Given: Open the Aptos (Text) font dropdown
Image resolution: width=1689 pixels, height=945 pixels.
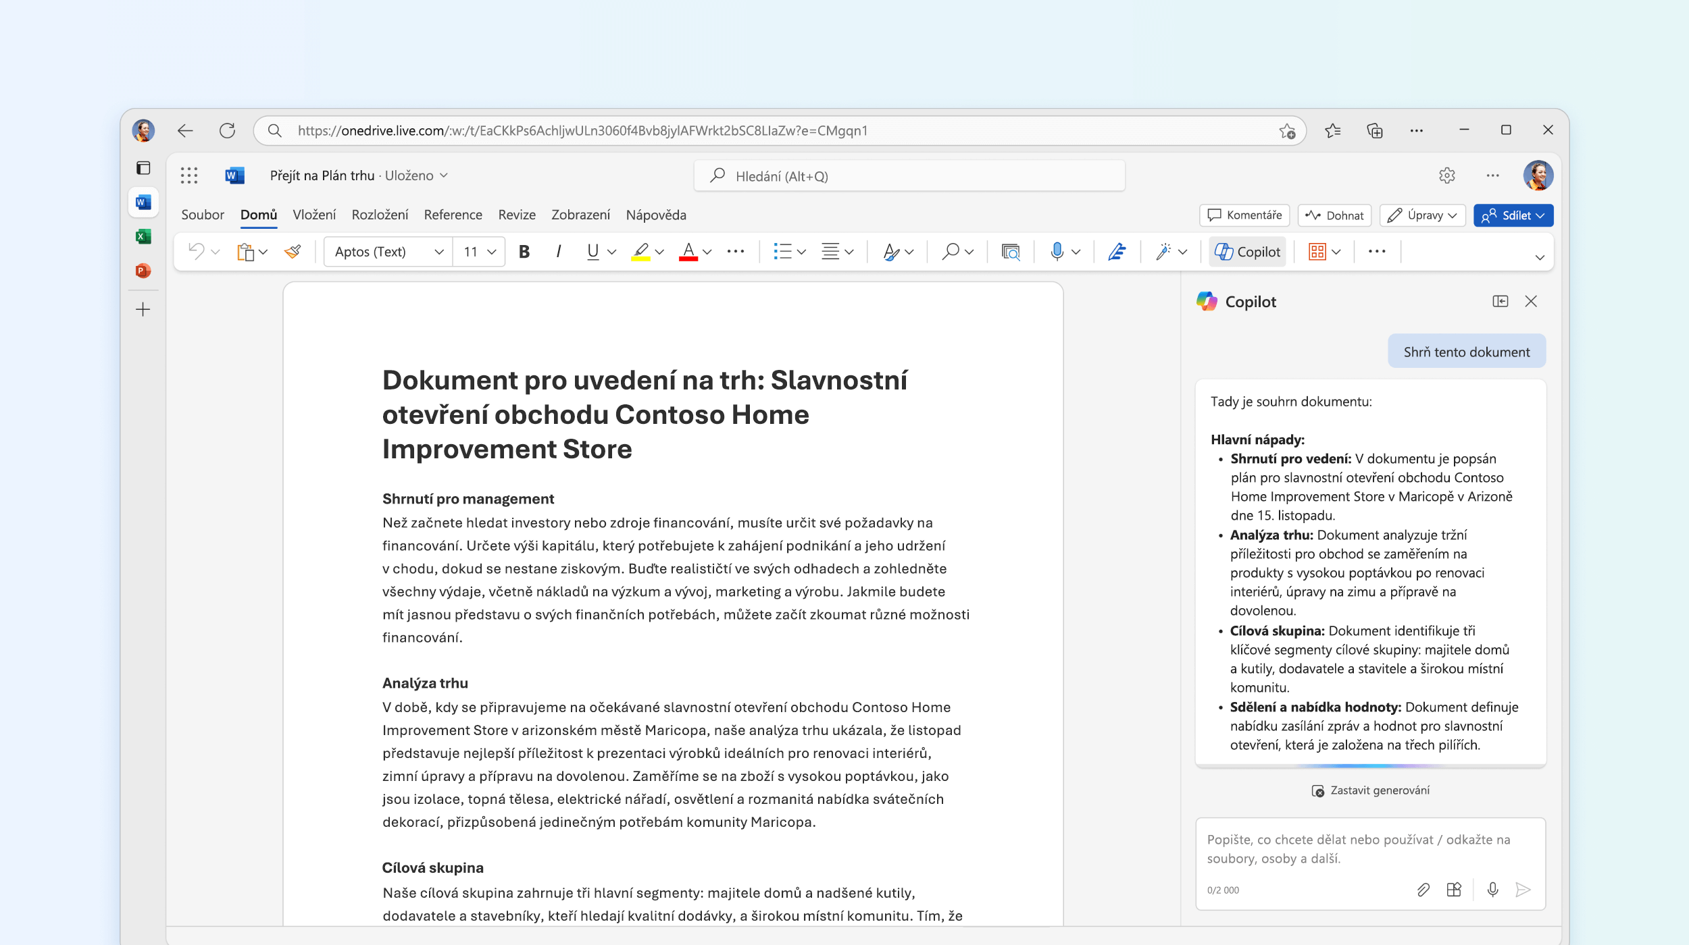Looking at the screenshot, I should (x=388, y=252).
